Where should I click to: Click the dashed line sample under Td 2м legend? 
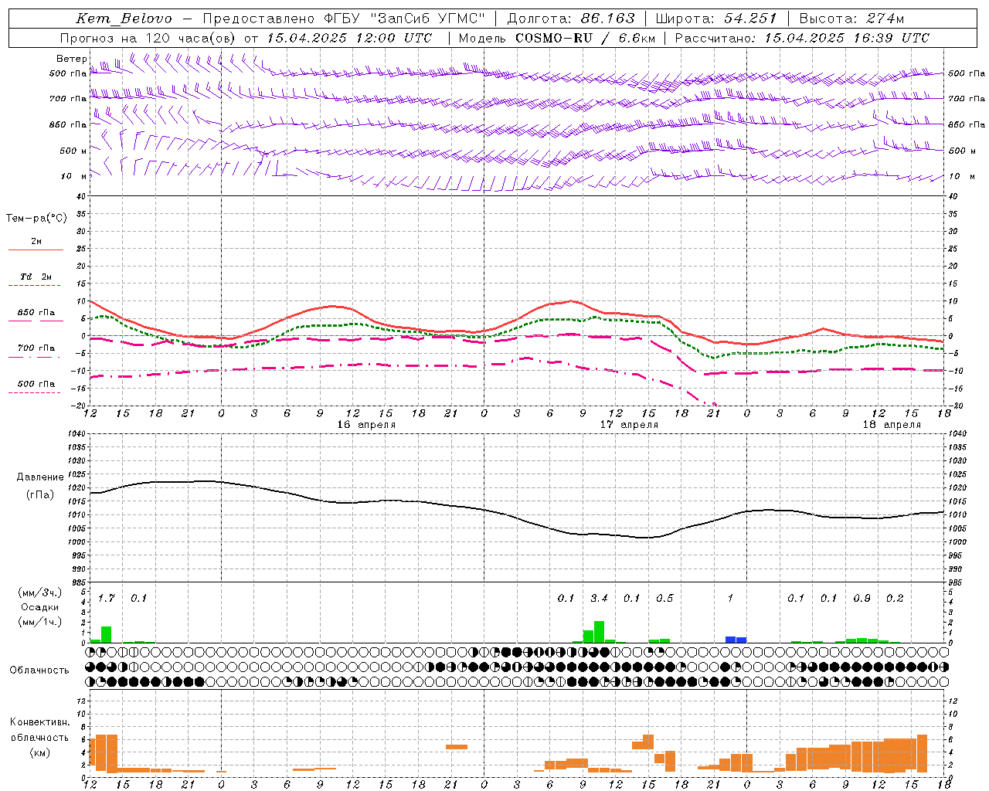coord(34,286)
